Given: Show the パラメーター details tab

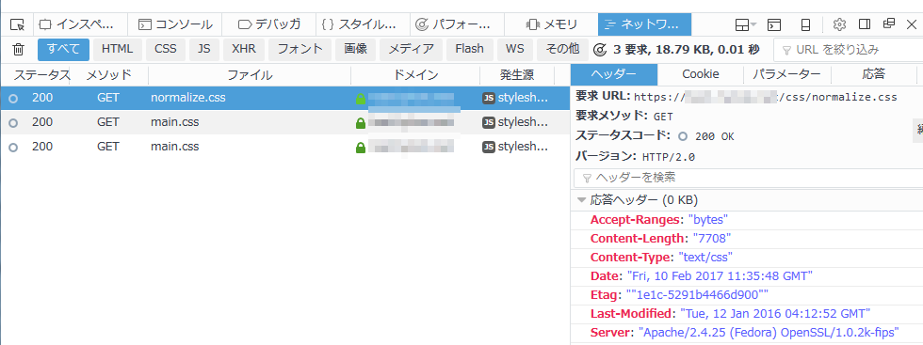Looking at the screenshot, I should coord(787,74).
